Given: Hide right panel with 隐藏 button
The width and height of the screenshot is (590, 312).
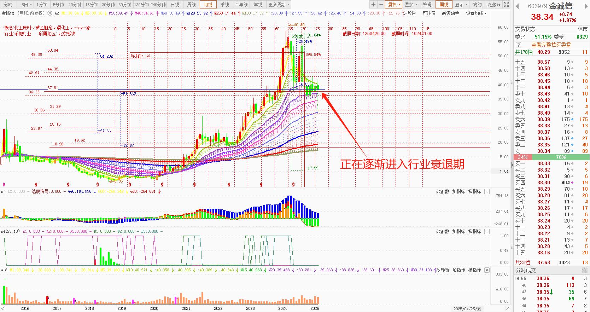Looking at the screenshot, I should point(494,5).
